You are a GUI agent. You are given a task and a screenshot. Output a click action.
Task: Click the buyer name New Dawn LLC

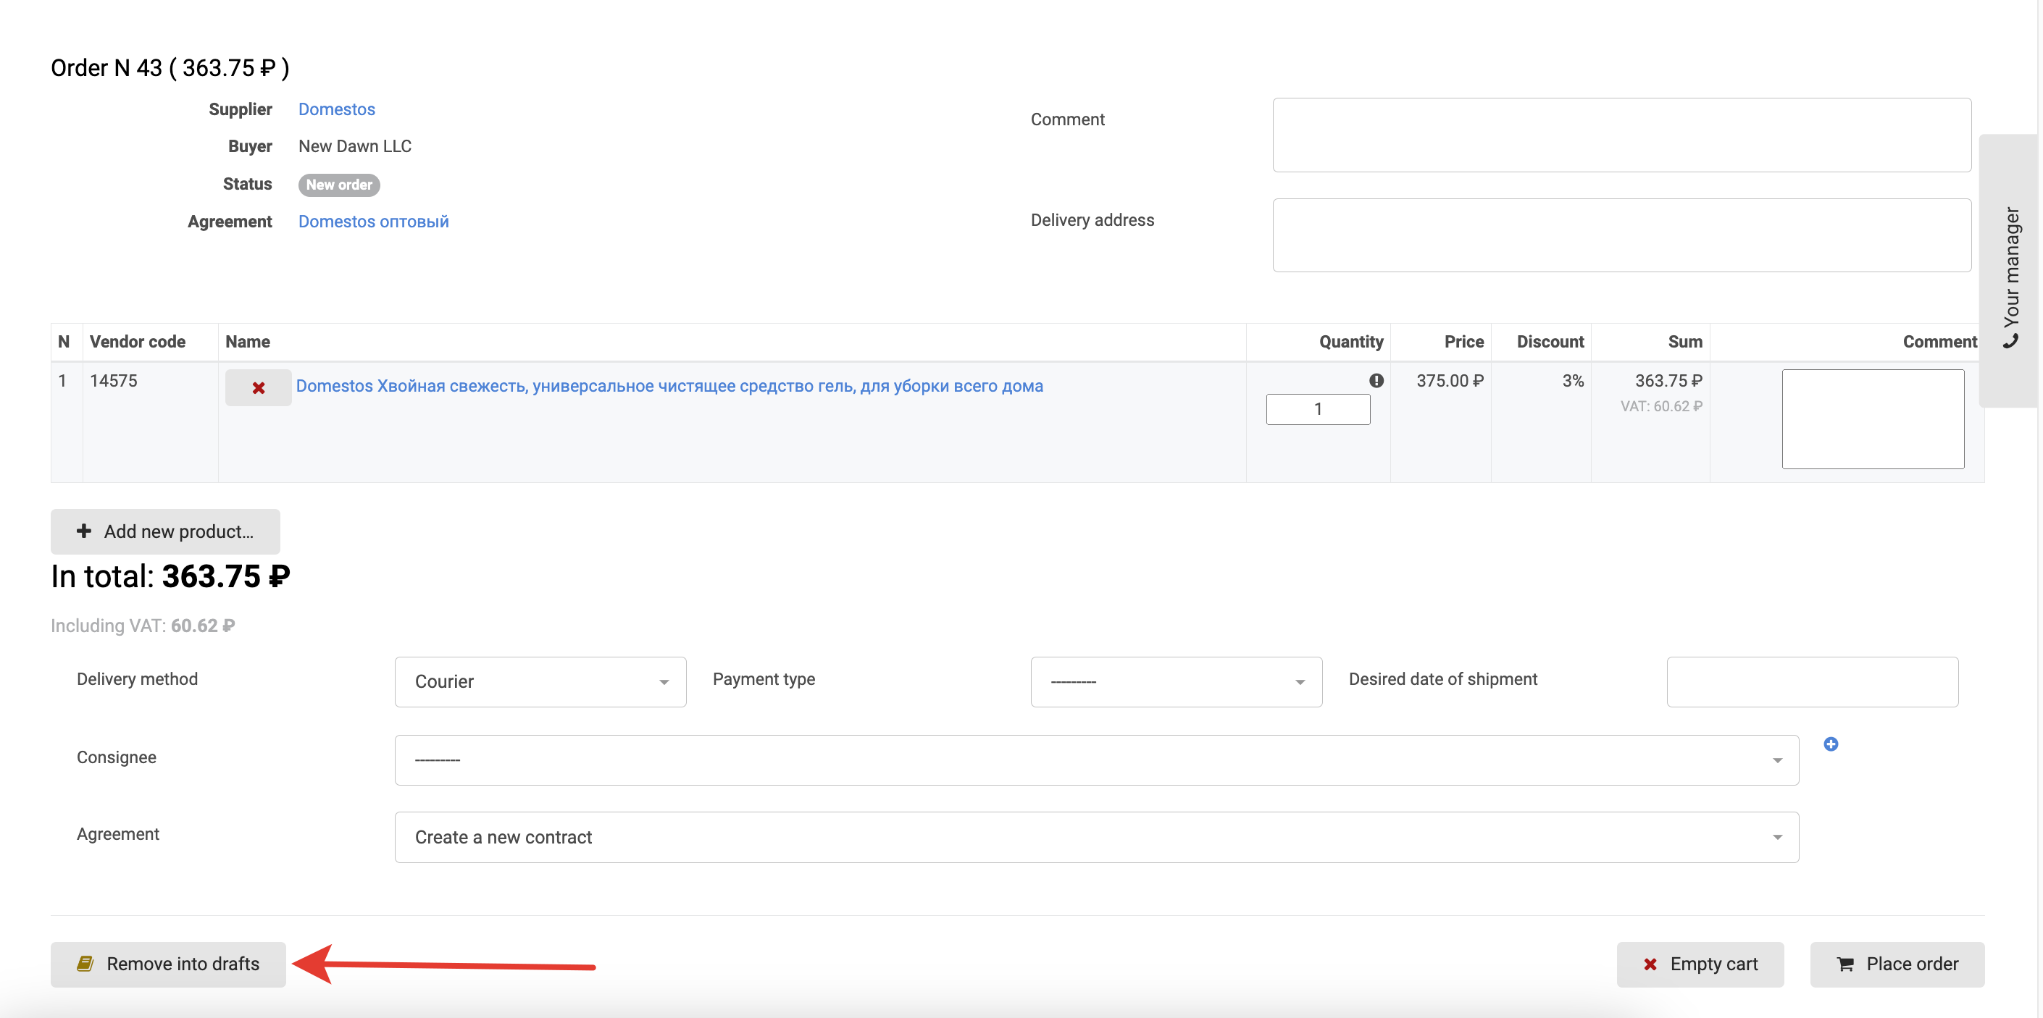(x=354, y=146)
